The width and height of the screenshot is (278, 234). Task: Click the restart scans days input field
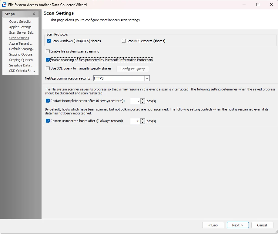[x=135, y=101]
